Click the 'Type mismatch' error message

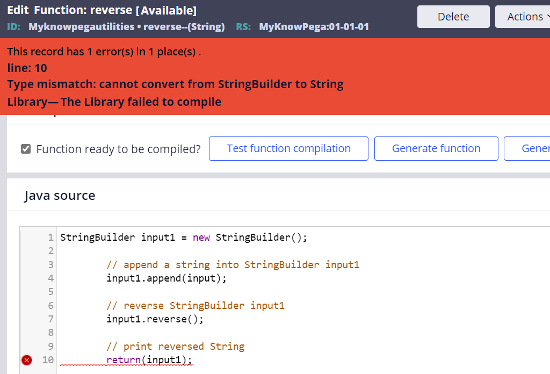[175, 84]
